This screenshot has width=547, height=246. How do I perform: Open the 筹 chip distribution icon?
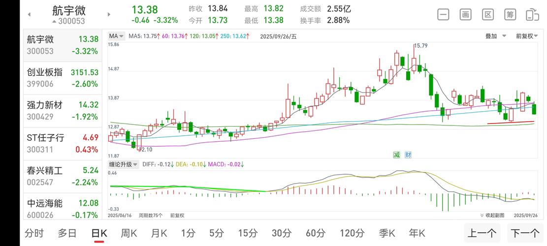(510, 14)
